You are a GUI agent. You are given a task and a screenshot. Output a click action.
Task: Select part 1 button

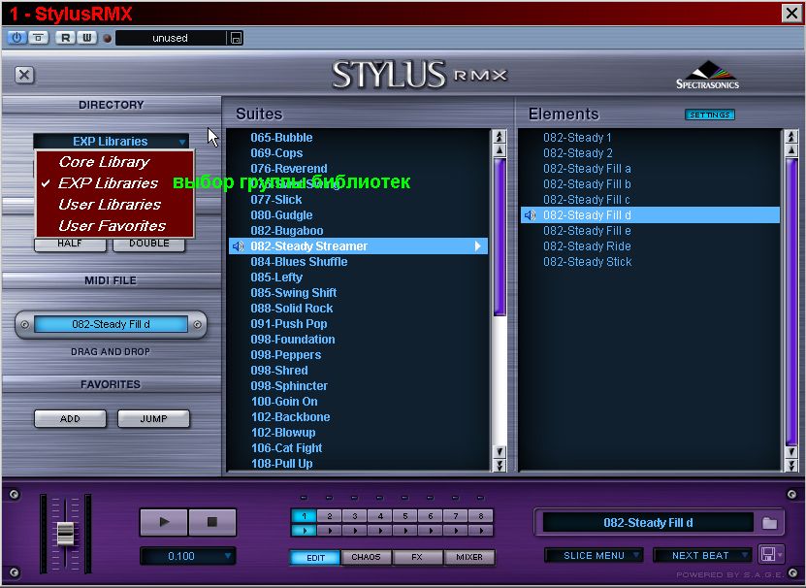click(304, 516)
